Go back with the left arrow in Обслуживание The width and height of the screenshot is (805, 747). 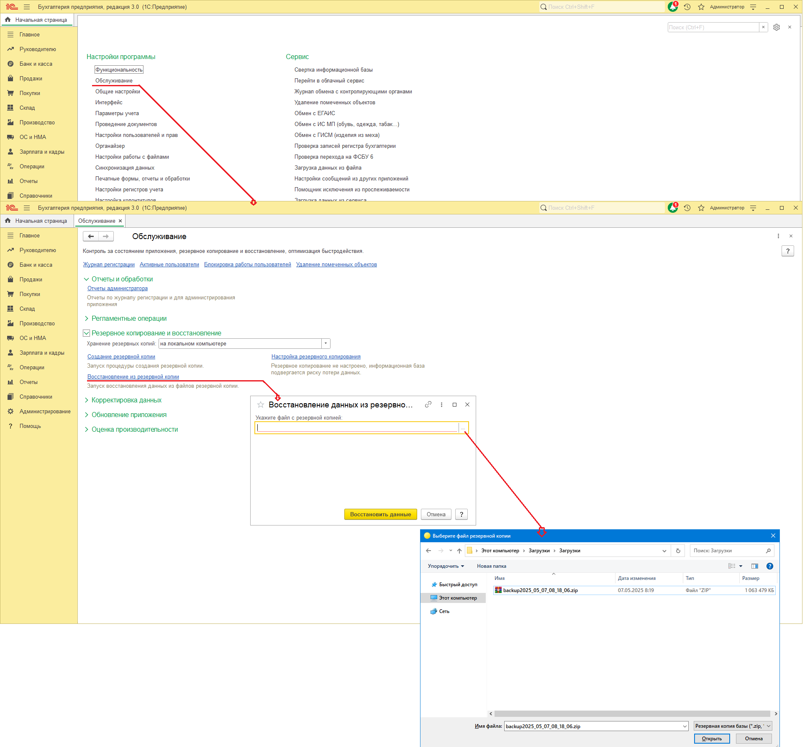pos(91,236)
